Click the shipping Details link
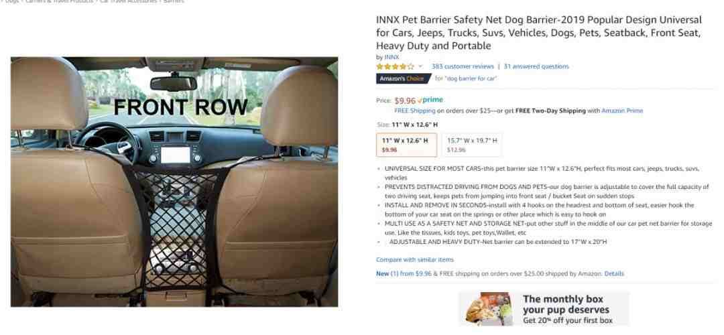The width and height of the screenshot is (724, 335). (x=614, y=273)
